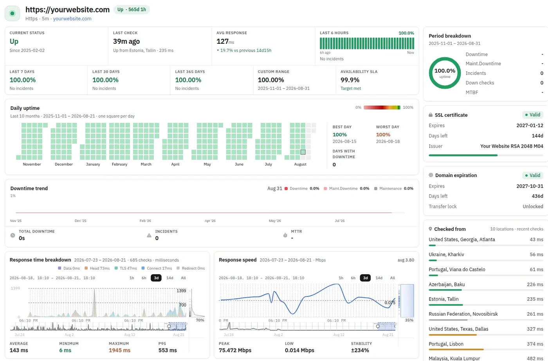Switch Response time breakdown to 14d
Image resolution: width=548 pixels, height=361 pixels.
(x=169, y=278)
